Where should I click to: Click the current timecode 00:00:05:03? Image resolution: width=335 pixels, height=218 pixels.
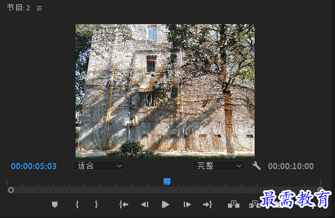click(x=34, y=166)
